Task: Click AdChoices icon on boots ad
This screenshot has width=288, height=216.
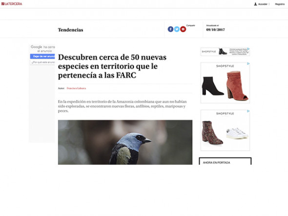Action: click(x=248, y=64)
